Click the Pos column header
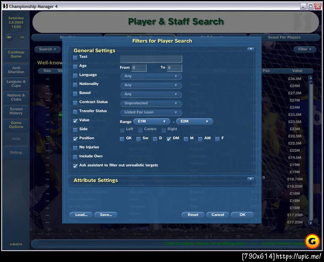 [266, 71]
